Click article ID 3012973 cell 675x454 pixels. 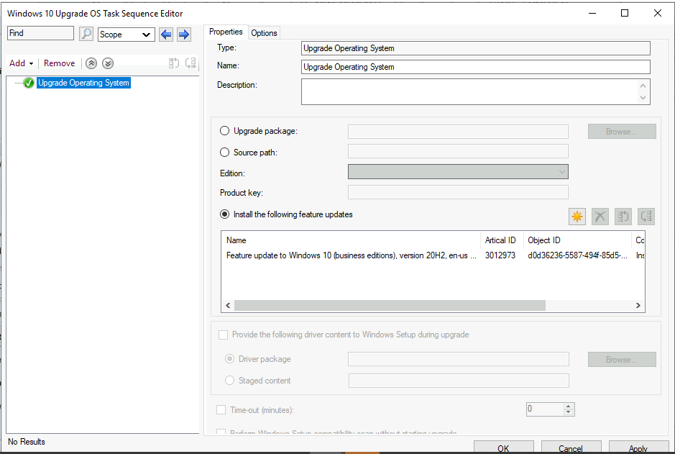click(500, 255)
